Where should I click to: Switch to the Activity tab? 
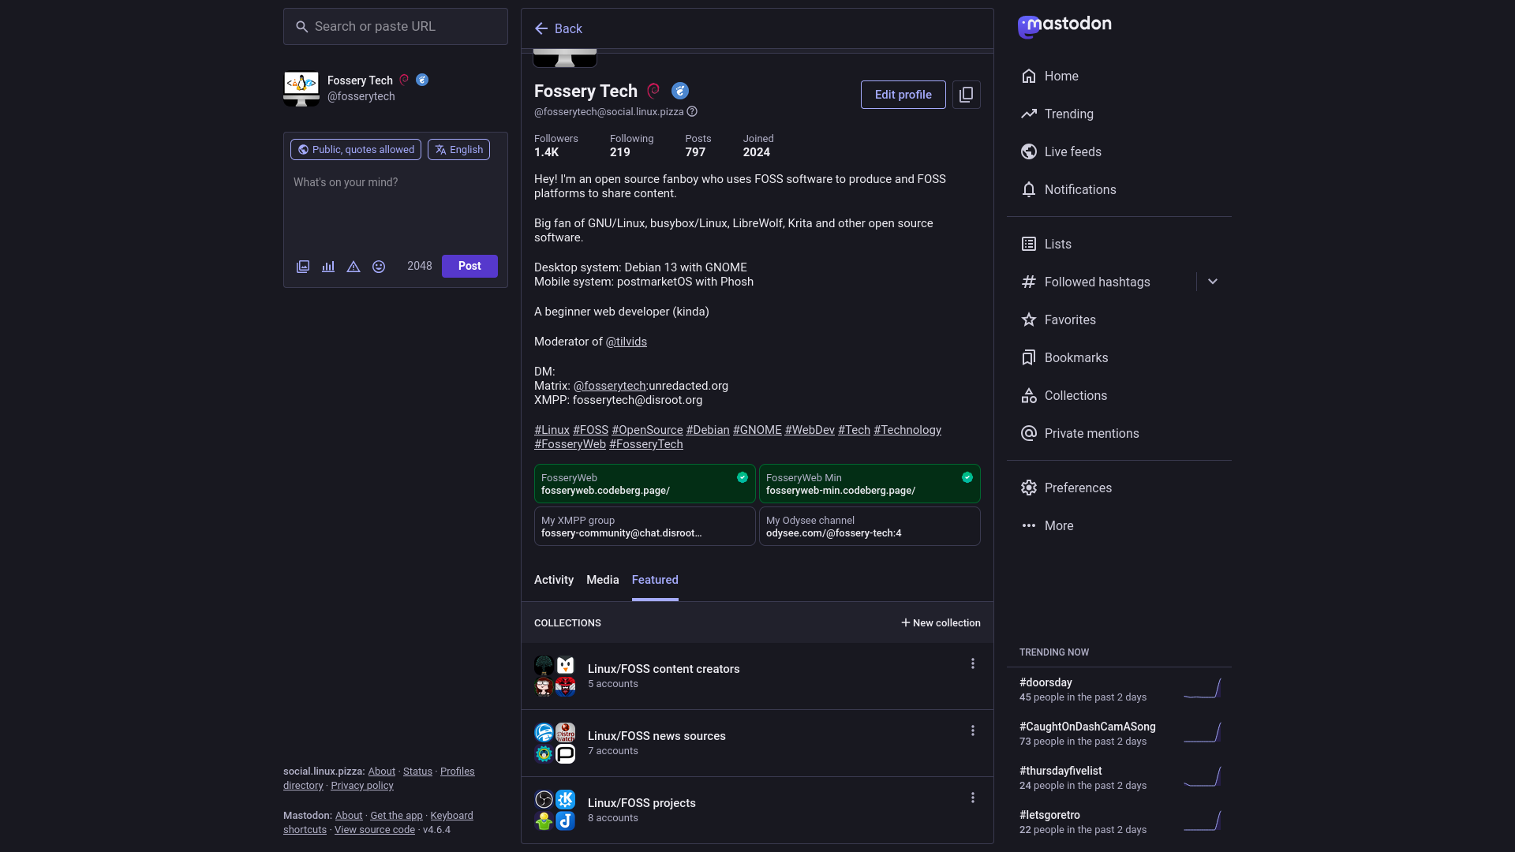click(x=554, y=580)
